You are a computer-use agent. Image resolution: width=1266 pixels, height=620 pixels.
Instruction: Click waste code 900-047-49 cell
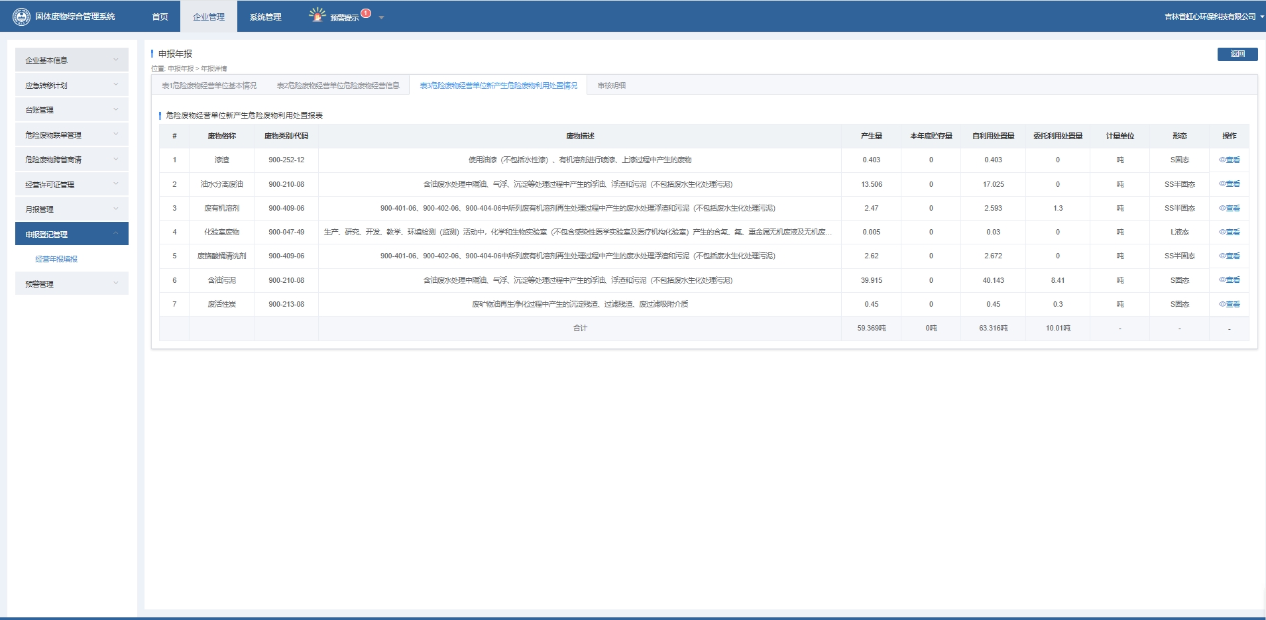coord(286,232)
